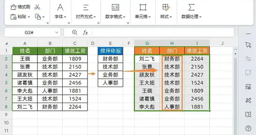Screen dimensions: 256x135
Task: Open the Styles (样式) icon
Action: (166, 7)
